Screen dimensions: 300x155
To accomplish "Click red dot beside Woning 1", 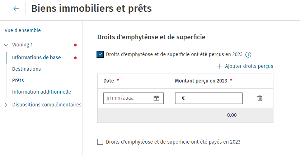I will (75, 45).
